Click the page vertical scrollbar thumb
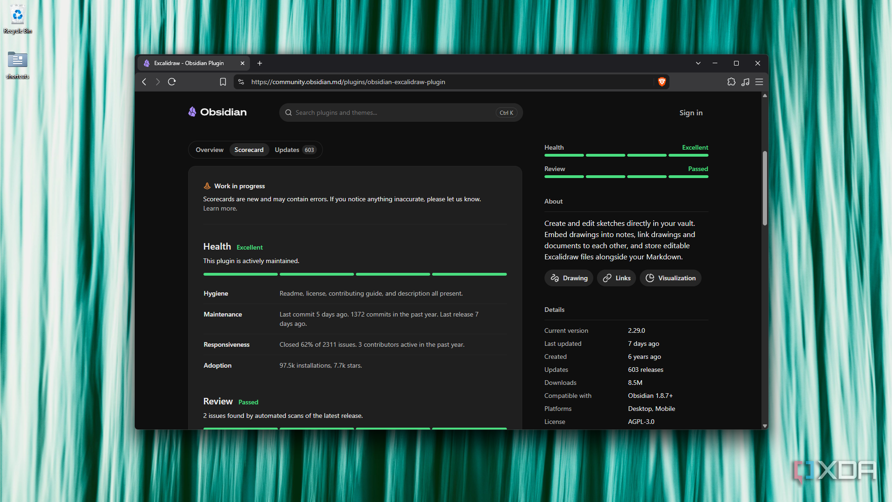Screen dimensions: 892x502 point(765,188)
